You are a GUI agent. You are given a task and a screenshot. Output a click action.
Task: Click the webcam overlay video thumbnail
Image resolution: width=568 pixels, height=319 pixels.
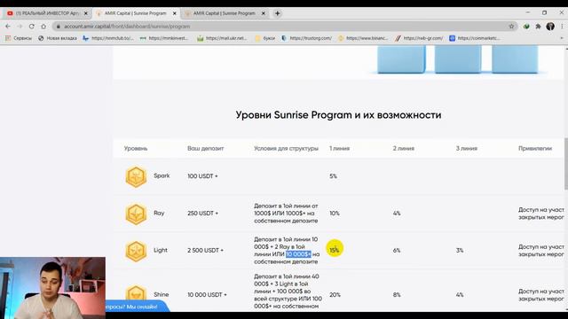(x=53, y=288)
